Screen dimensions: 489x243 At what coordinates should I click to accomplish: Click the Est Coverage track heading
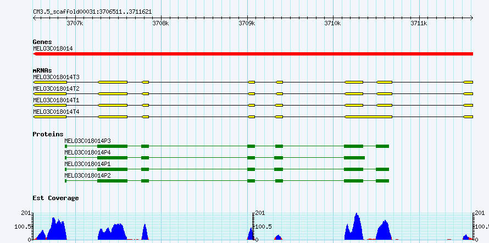55,198
